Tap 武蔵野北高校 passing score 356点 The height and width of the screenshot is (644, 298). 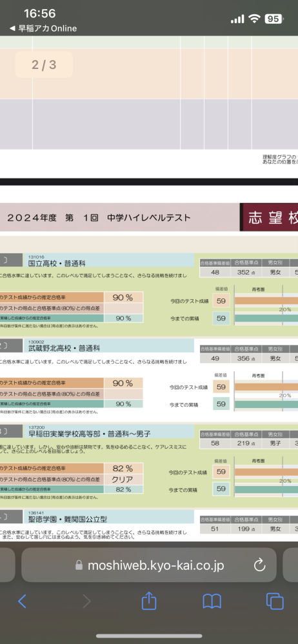pyautogui.click(x=246, y=358)
